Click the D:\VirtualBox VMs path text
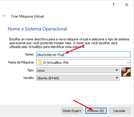The height and width of the screenshot is (117, 134). pyautogui.click(x=56, y=63)
